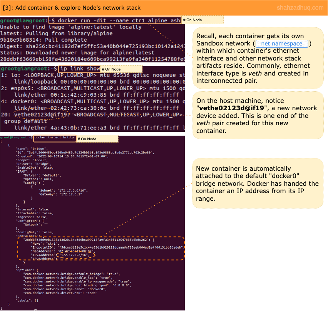Click the note "New container is automatically attached"
The width and height of the screenshot is (328, 311).
tap(258, 183)
